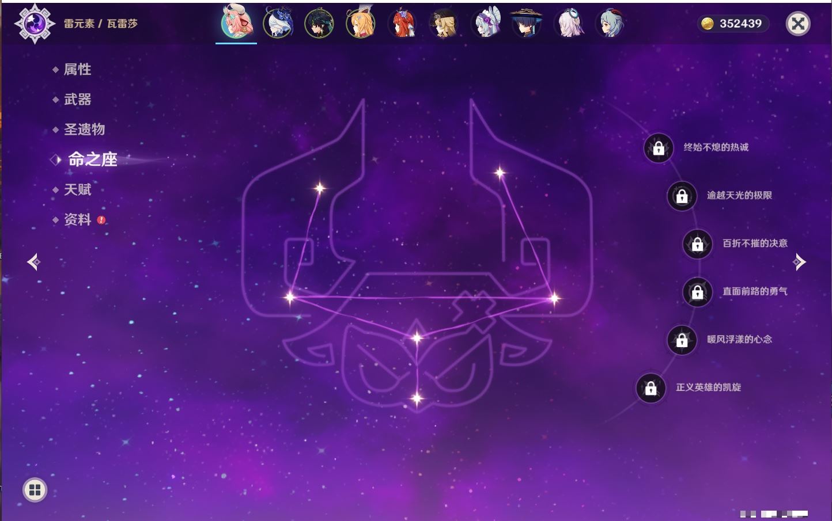Click the character title 雷元素 / 瓦雷莎
This screenshot has width=832, height=521.
tap(100, 24)
